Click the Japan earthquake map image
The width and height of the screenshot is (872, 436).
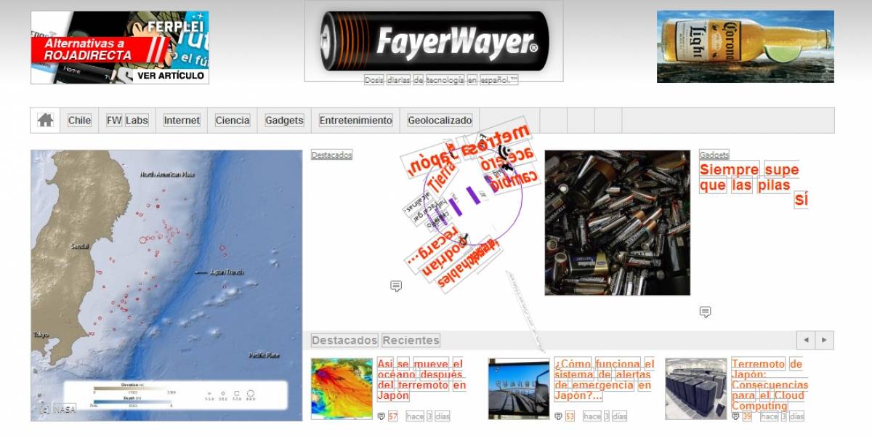point(166,286)
